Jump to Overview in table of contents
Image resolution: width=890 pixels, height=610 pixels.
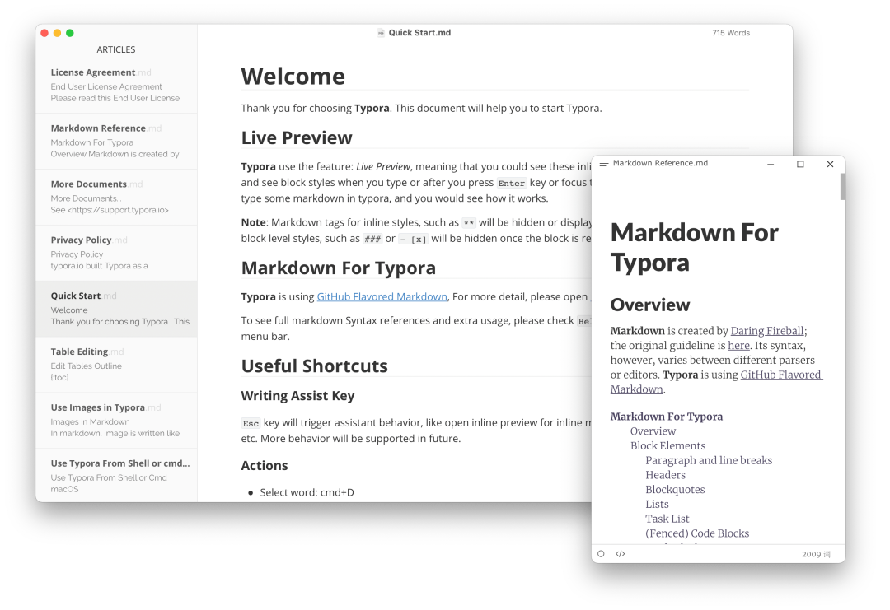pos(653,431)
